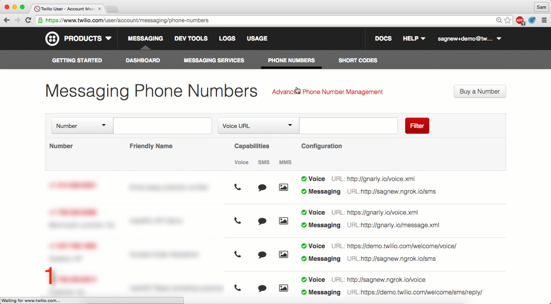
Task: Open DOCS in the top navigation
Action: coord(383,39)
